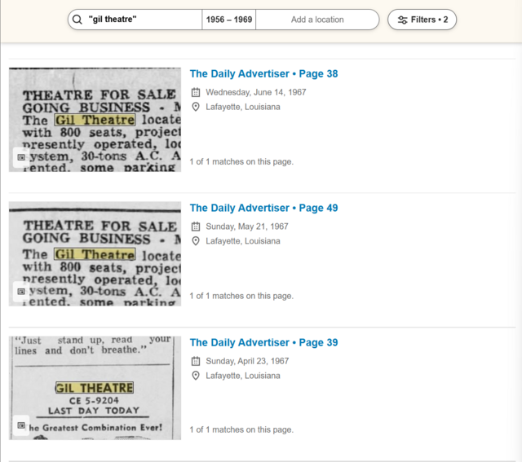Open The Daily Advertiser Page 38 result
The image size is (522, 462).
click(263, 74)
